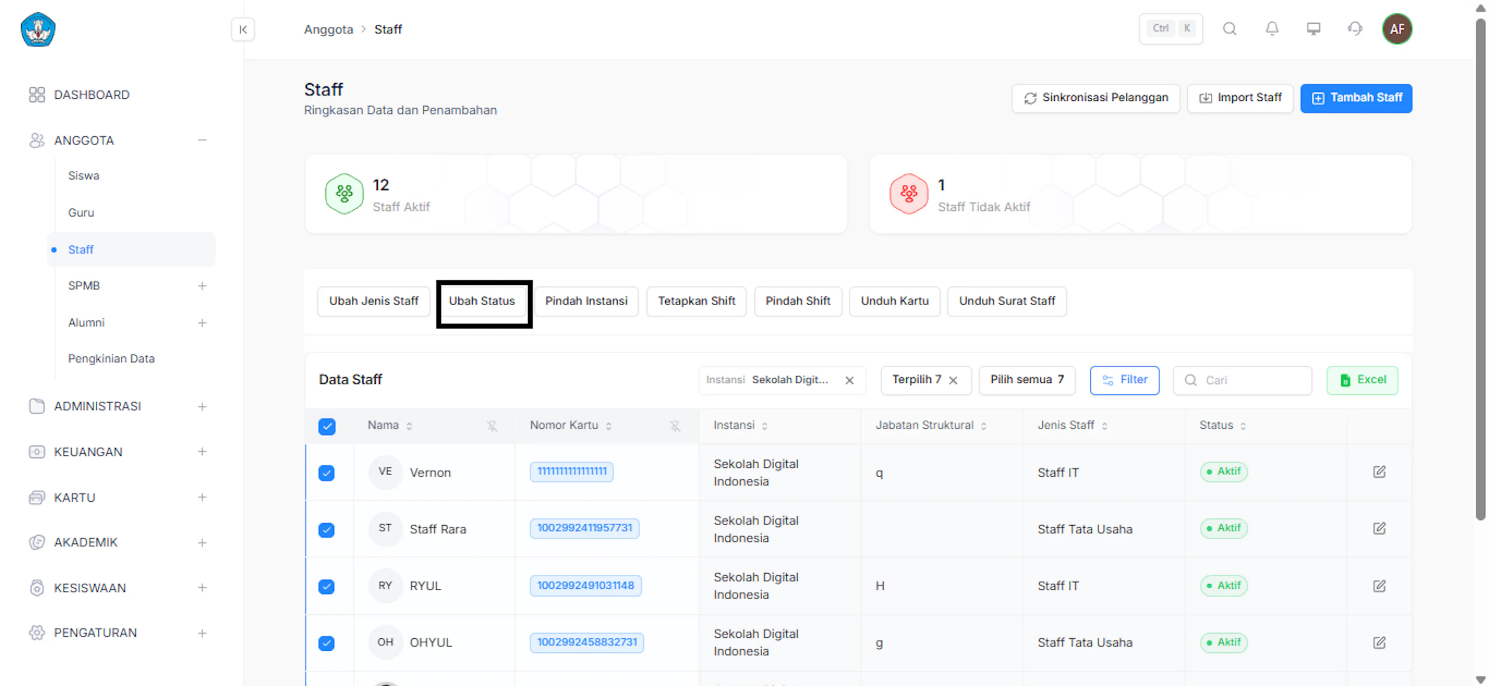The height and width of the screenshot is (686, 1489).
Task: Sort by the Jabatan Struktural column
Action: pyautogui.click(x=983, y=426)
